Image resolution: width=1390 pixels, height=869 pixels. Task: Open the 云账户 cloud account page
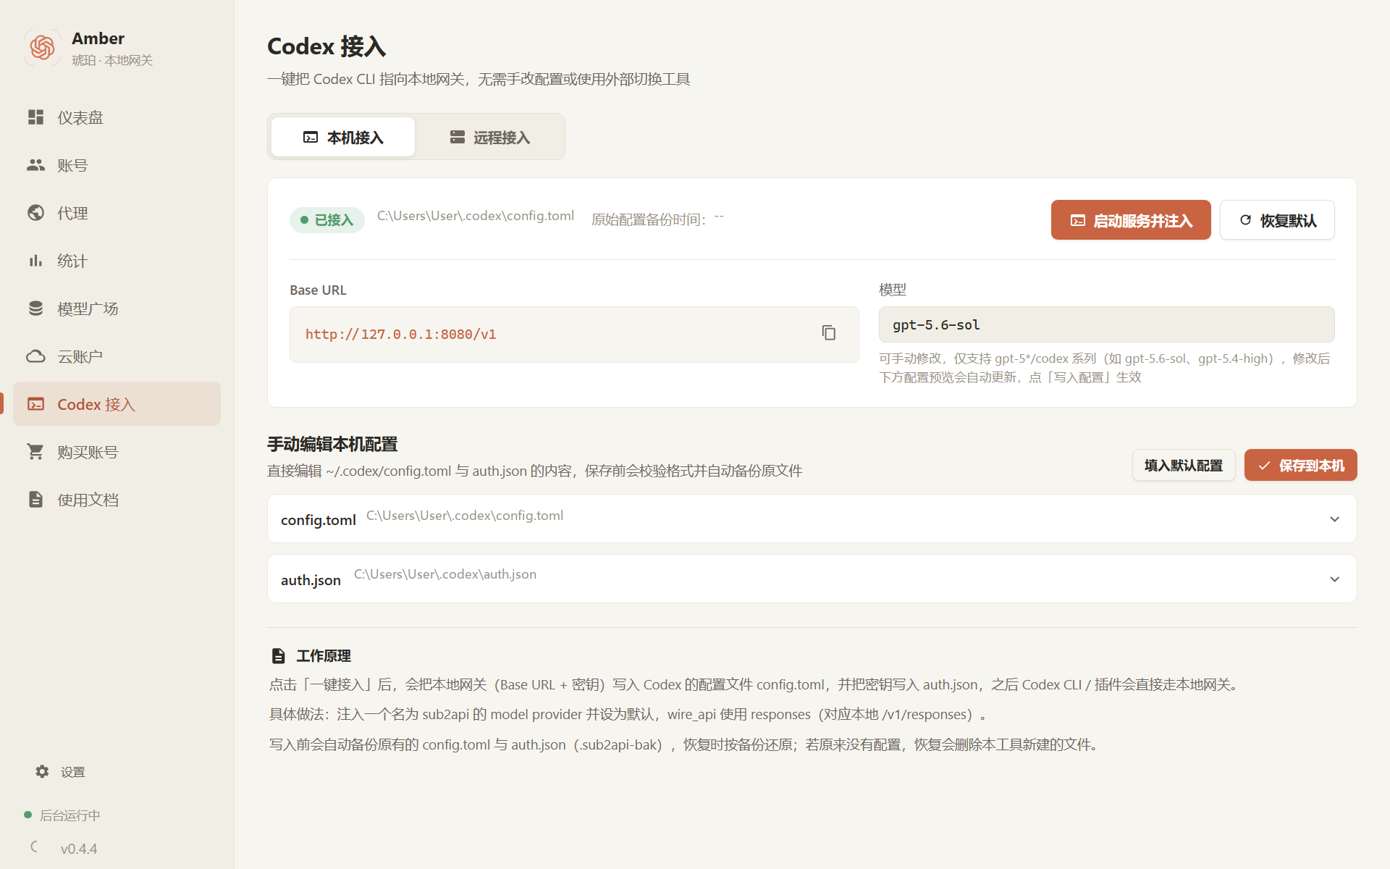pyautogui.click(x=117, y=356)
